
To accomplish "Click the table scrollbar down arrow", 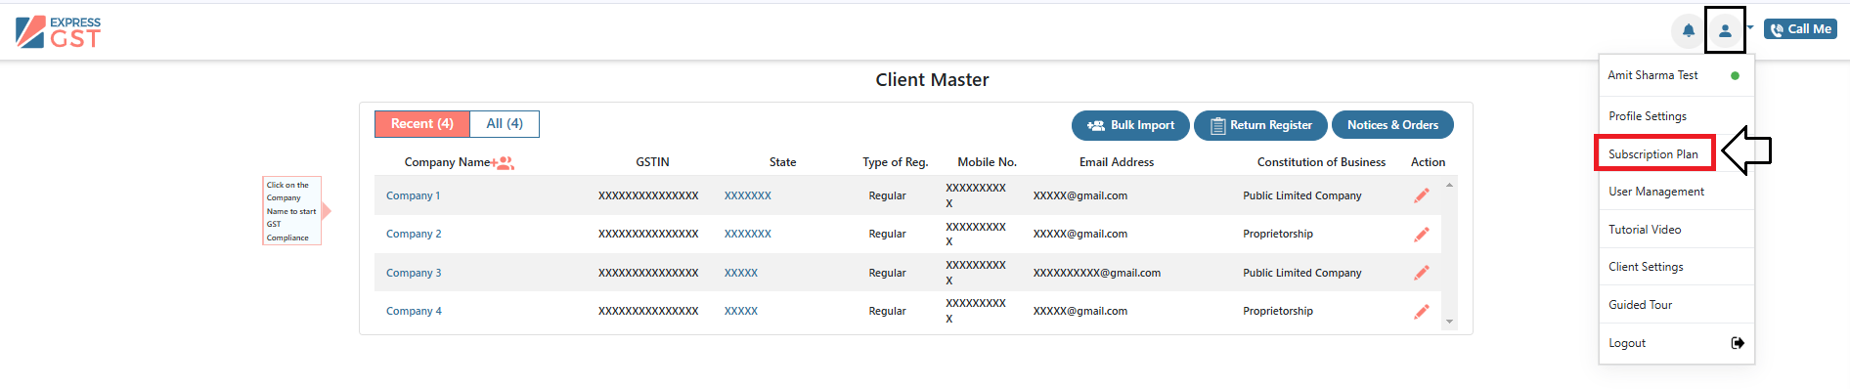I will [1449, 322].
